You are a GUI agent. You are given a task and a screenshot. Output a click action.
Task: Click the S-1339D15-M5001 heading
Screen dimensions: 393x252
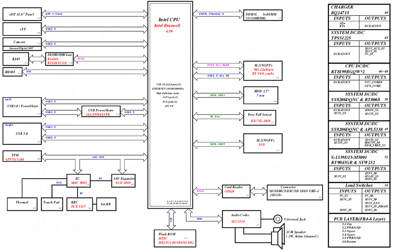tap(349, 157)
